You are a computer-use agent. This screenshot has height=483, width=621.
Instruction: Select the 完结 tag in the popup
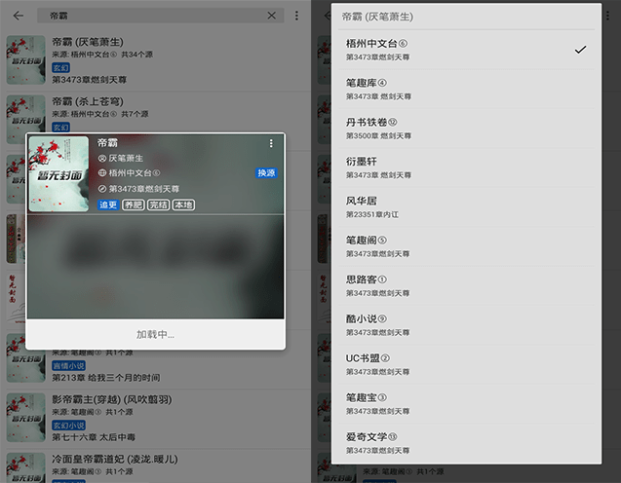pyautogui.click(x=158, y=204)
